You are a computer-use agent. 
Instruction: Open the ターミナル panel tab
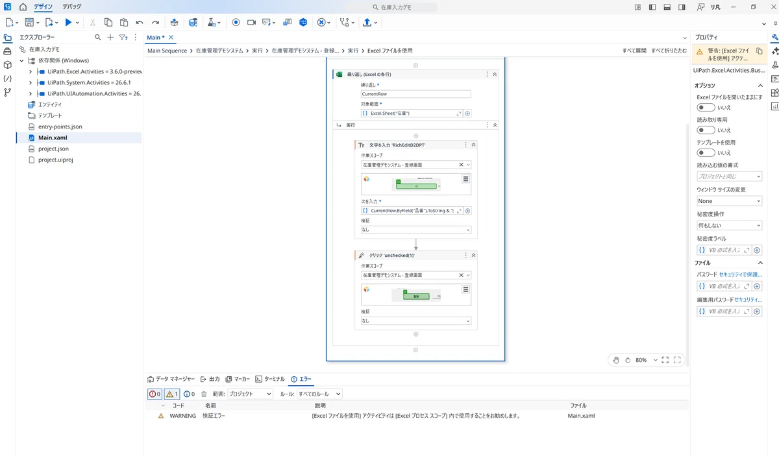(270, 379)
